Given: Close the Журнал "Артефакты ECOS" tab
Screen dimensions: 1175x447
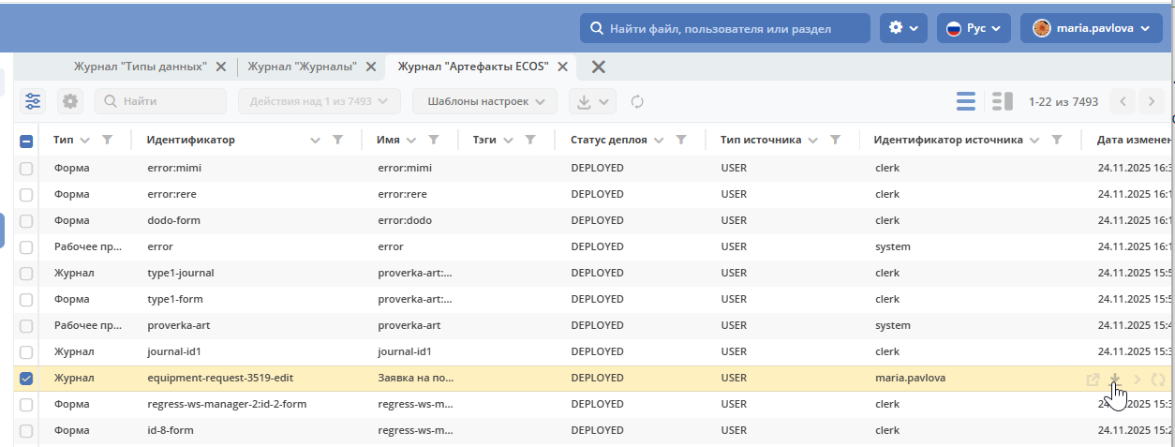Looking at the screenshot, I should point(564,67).
